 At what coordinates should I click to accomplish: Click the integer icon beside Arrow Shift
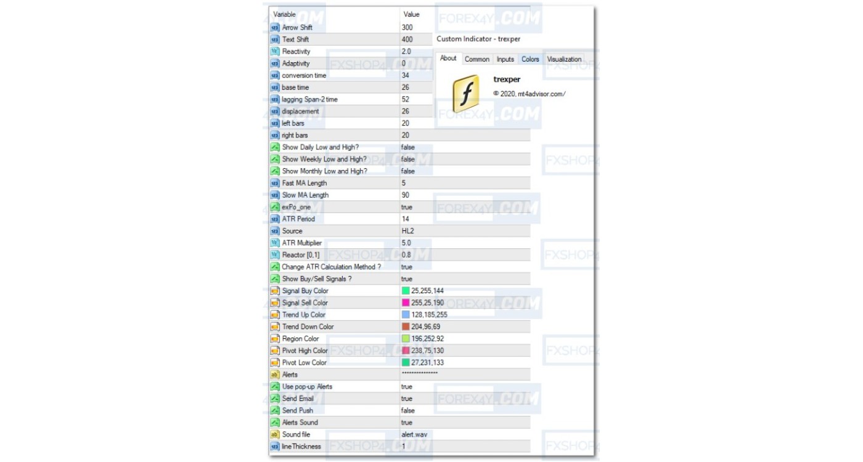tap(275, 28)
